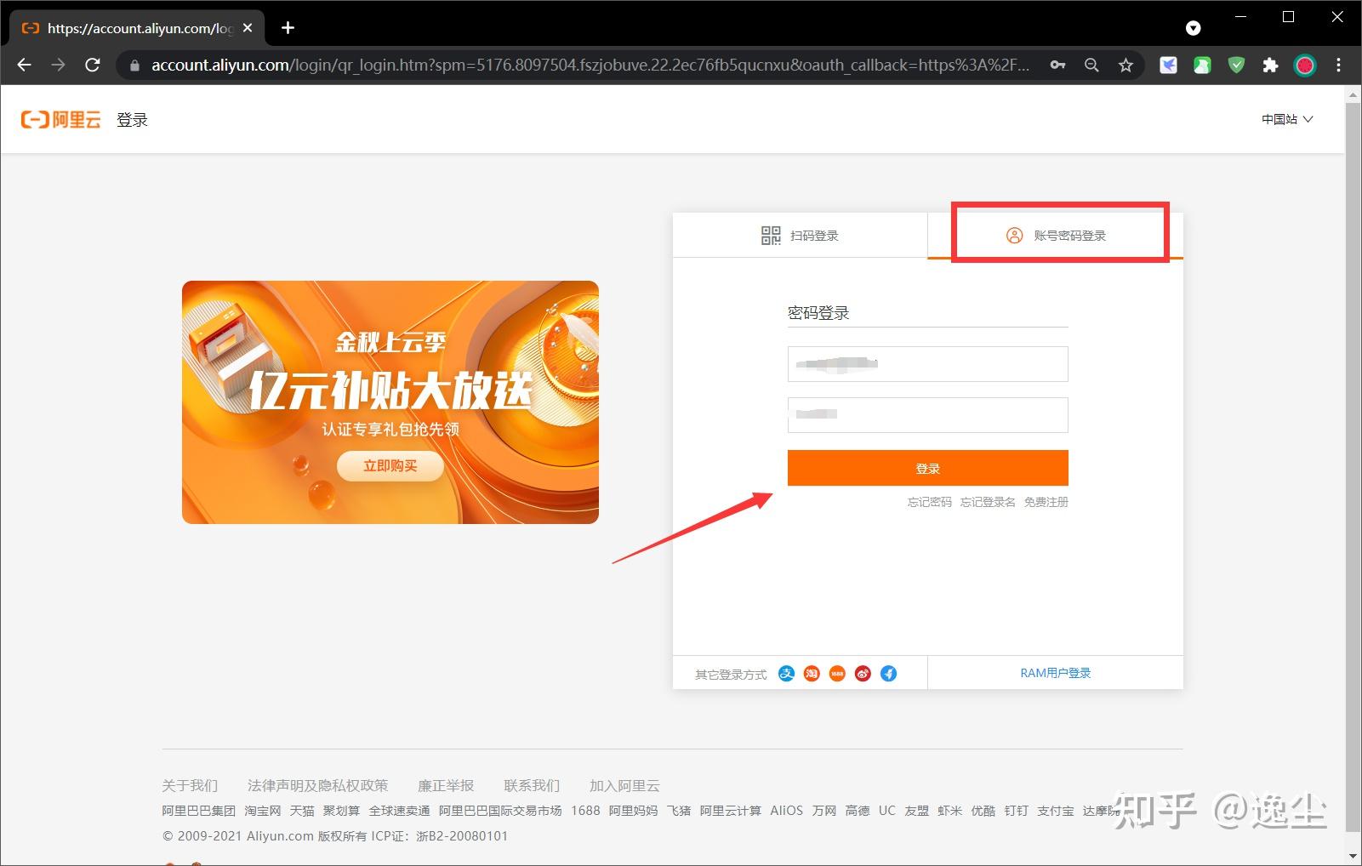
Task: Open a new browser tab
Action: [288, 28]
